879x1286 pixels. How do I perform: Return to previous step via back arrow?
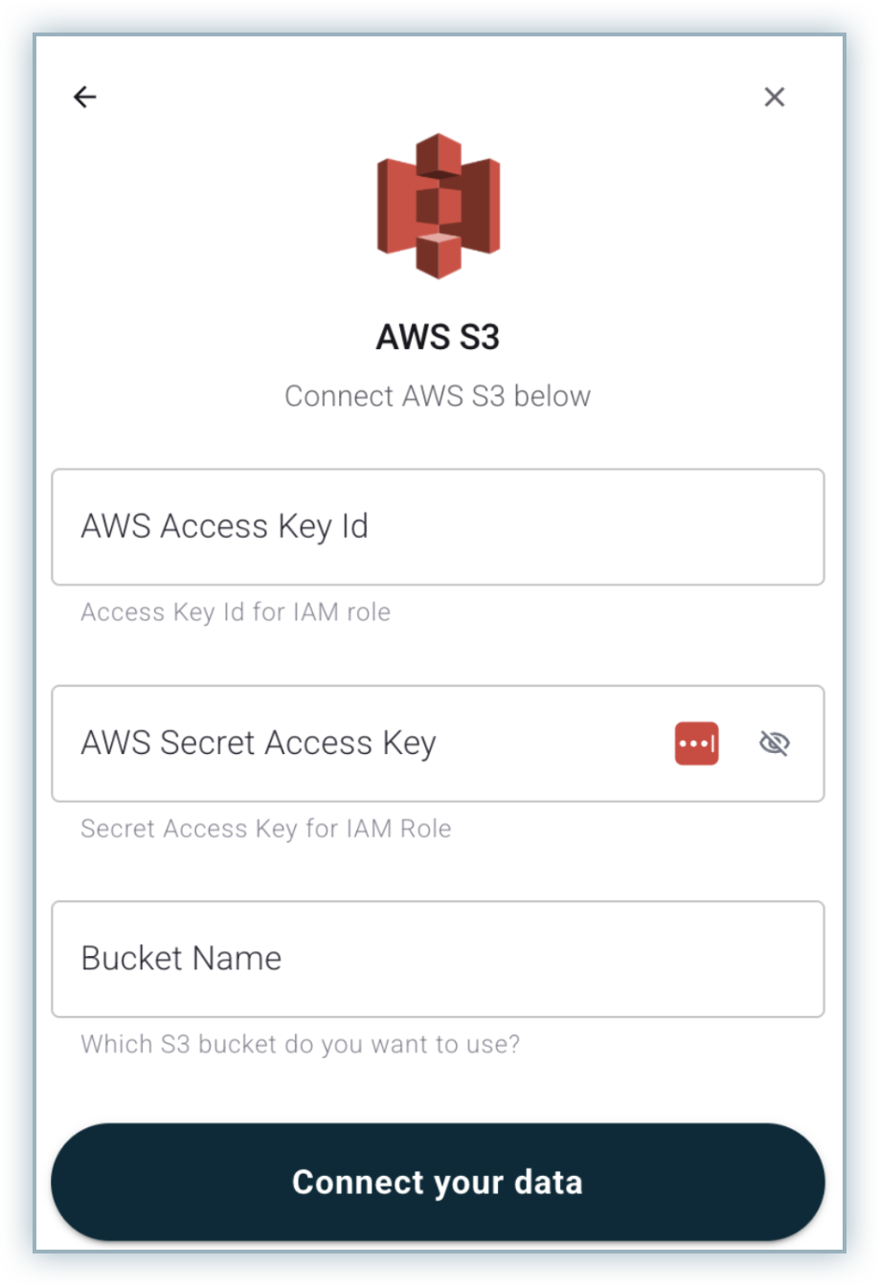[85, 97]
